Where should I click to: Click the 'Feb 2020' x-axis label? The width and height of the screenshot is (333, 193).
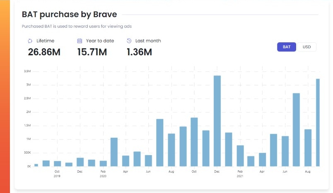point(103,173)
